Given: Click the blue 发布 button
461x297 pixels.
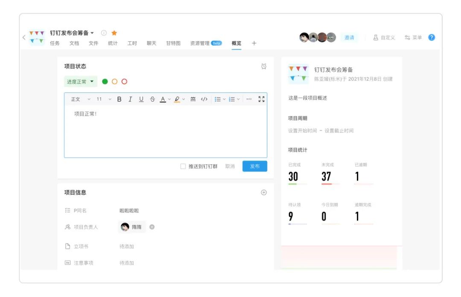Looking at the screenshot, I should (x=254, y=167).
